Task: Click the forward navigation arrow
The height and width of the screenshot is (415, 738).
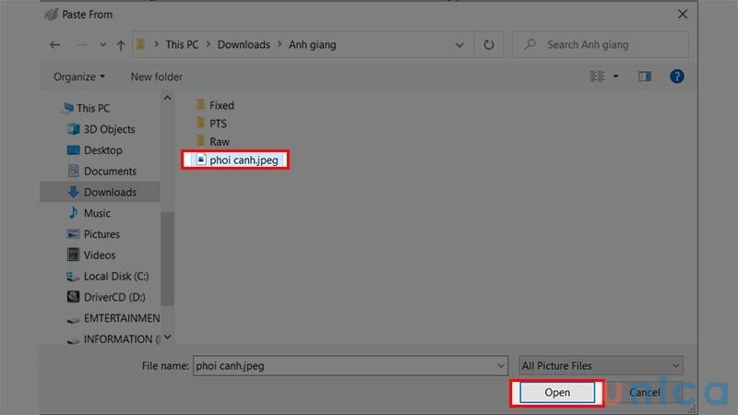Action: pyautogui.click(x=82, y=44)
